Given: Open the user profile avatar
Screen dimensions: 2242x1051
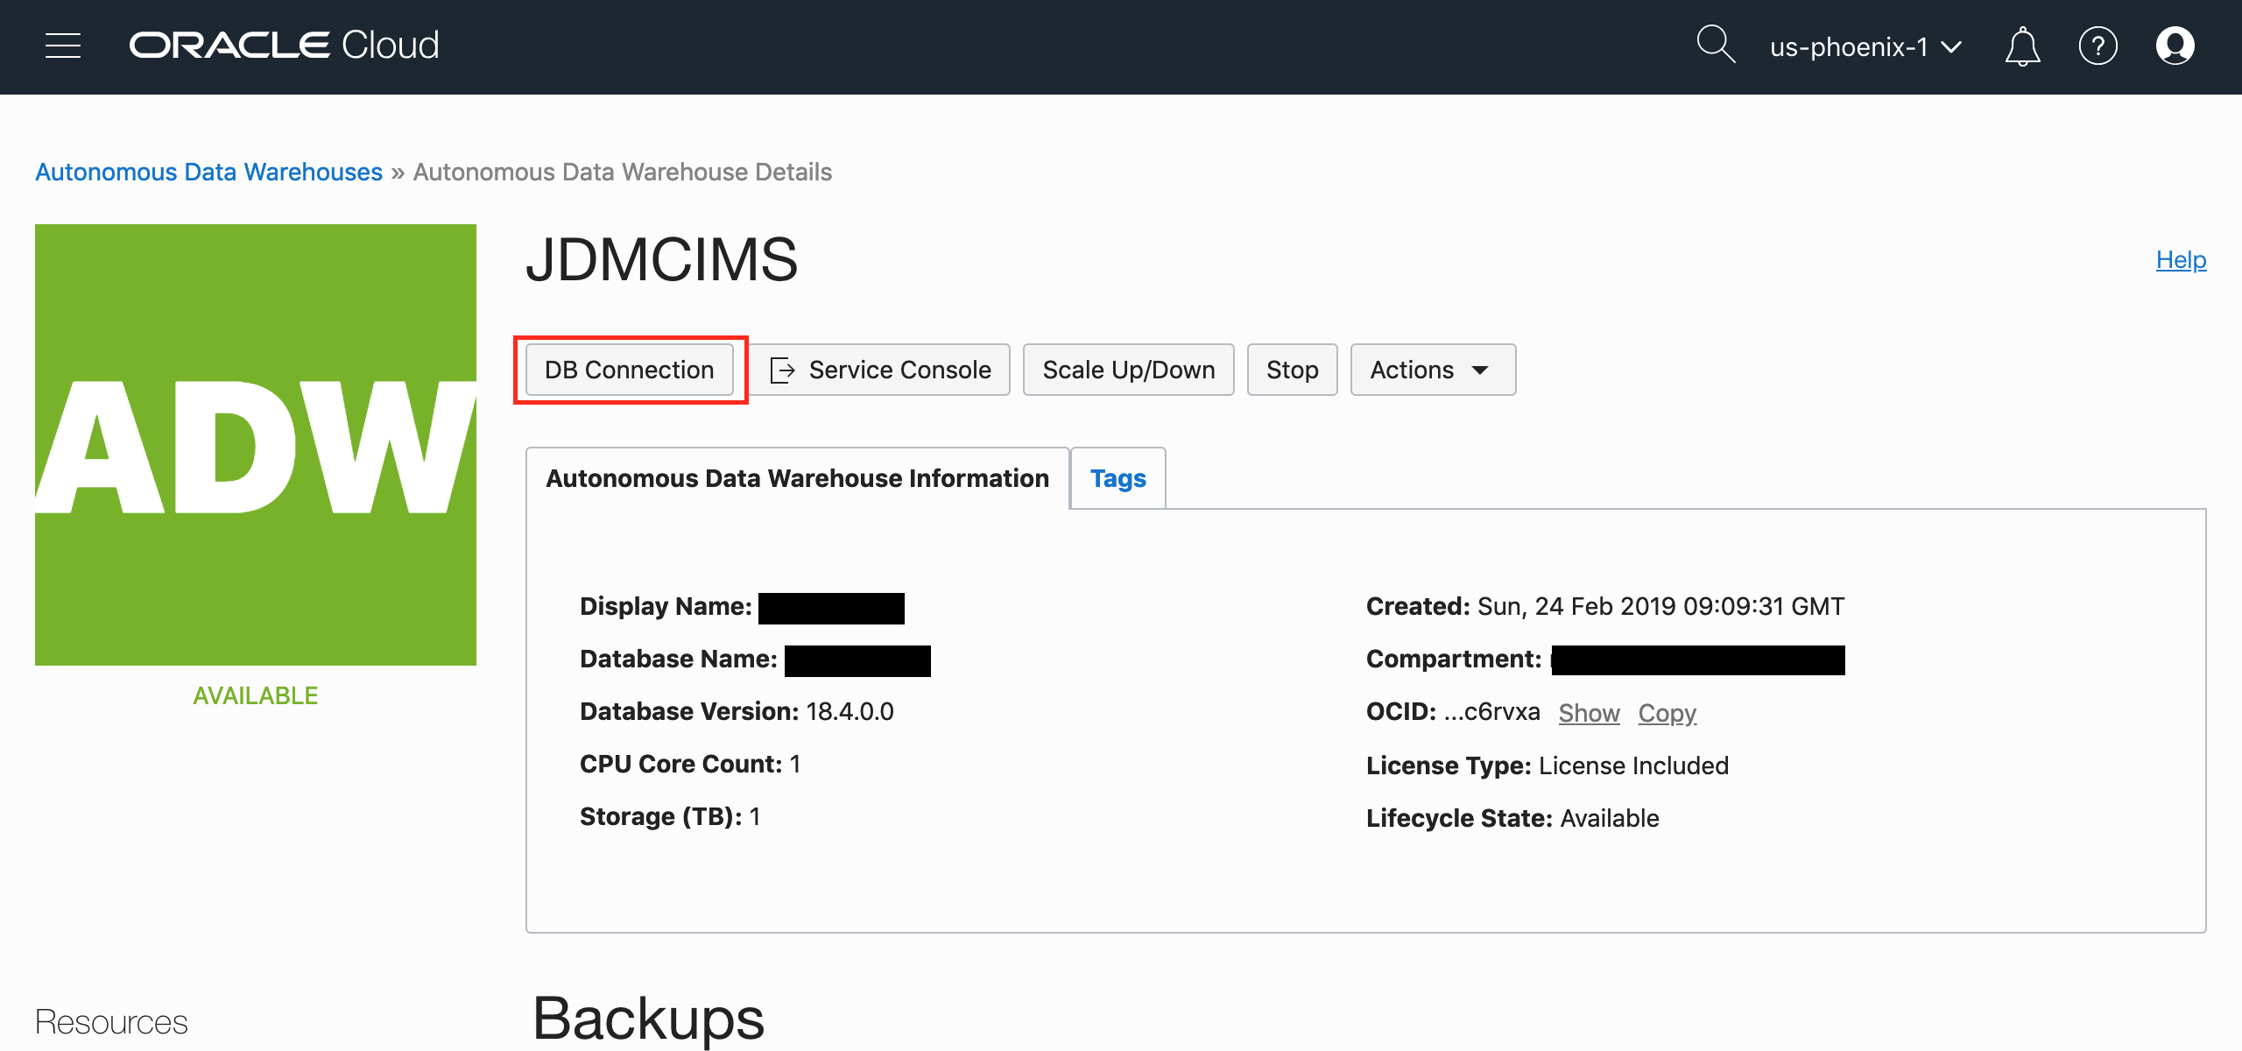Looking at the screenshot, I should click(x=2175, y=46).
